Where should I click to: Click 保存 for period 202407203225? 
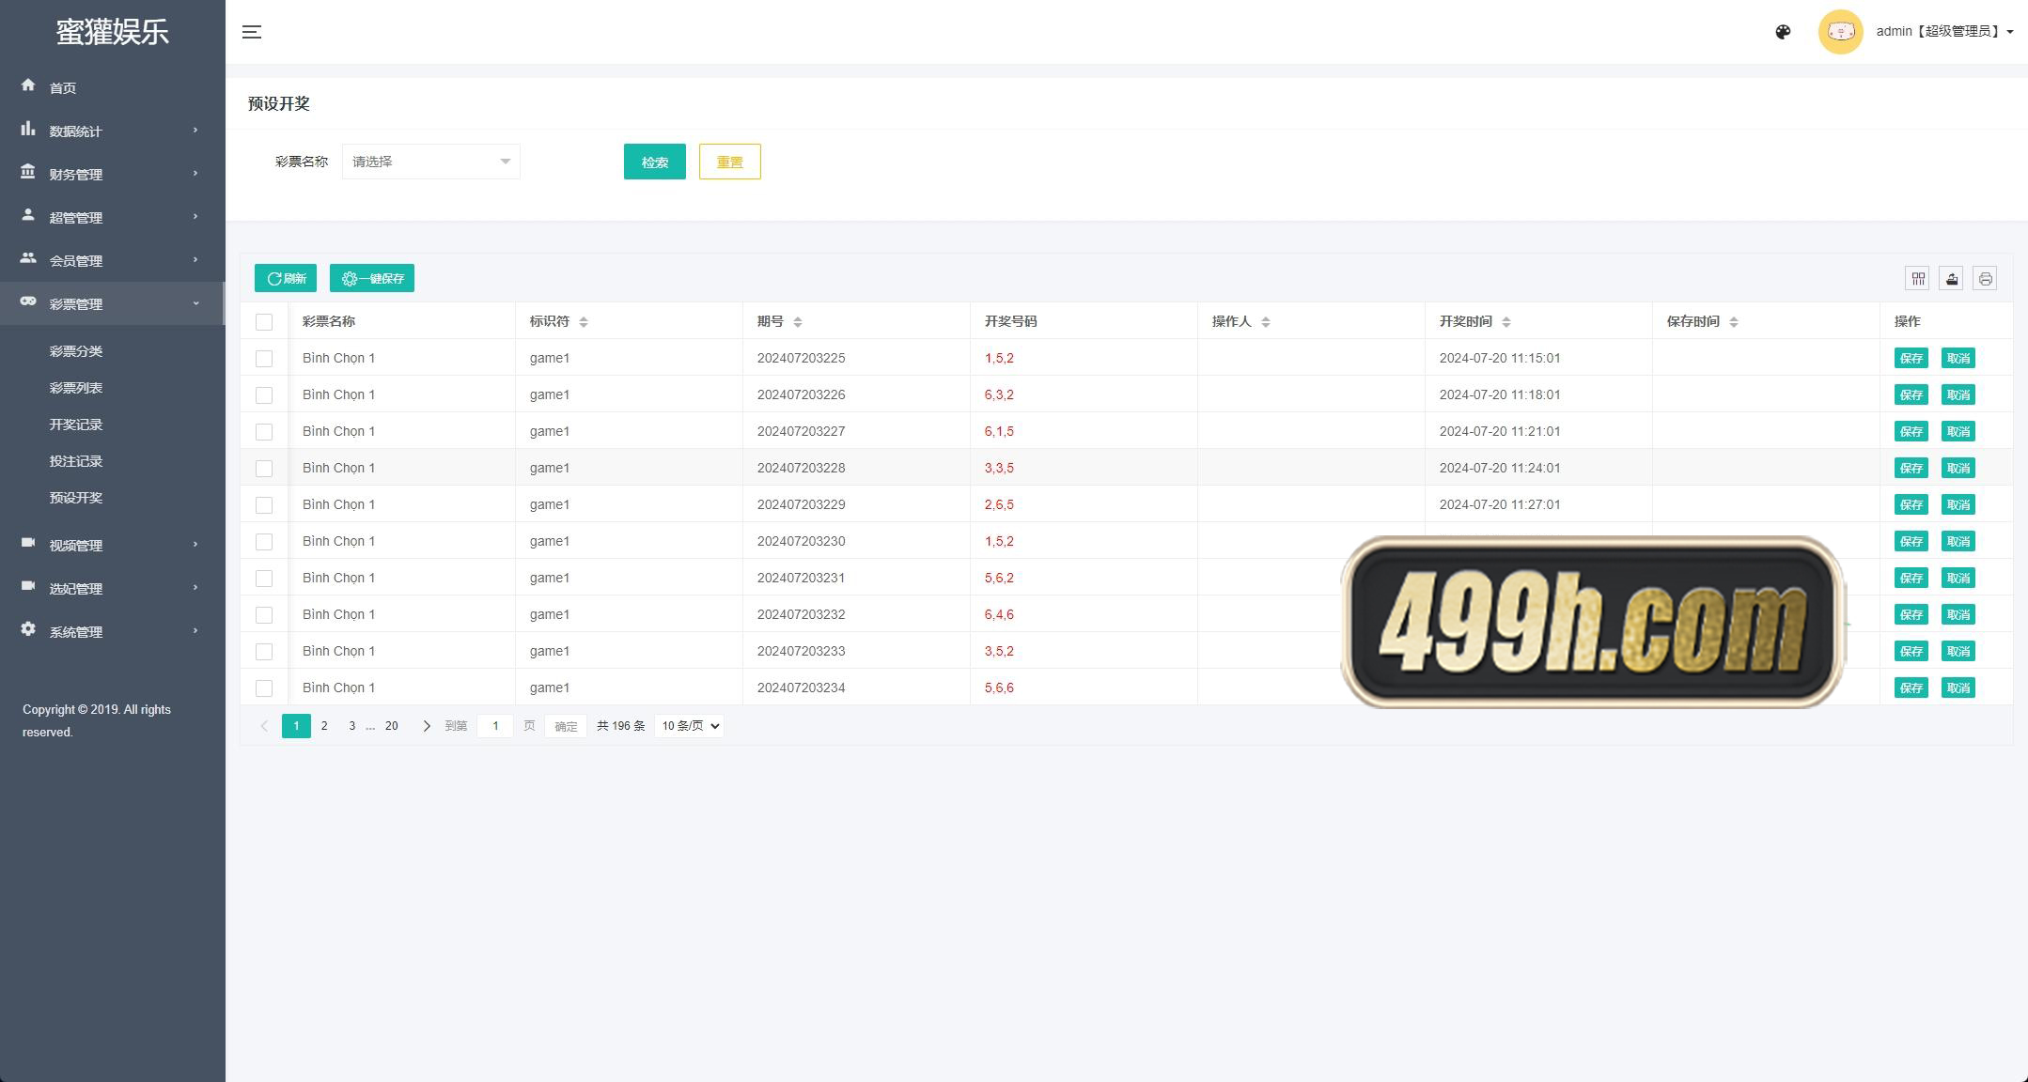tap(1911, 358)
